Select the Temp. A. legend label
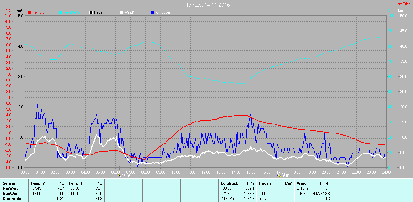Viewport: 413px width, 202px height. pyautogui.click(x=40, y=12)
